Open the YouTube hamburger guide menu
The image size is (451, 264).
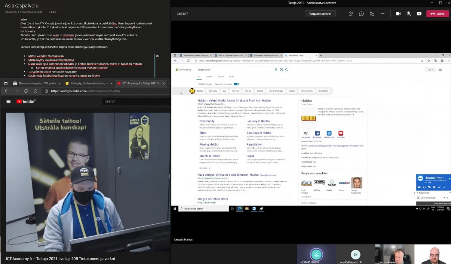pos(8,102)
